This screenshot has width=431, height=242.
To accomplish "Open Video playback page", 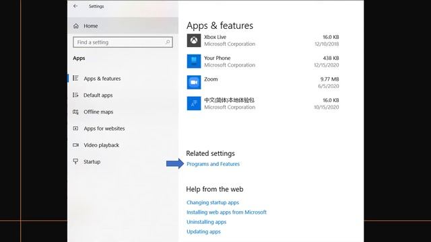I will coord(101,145).
